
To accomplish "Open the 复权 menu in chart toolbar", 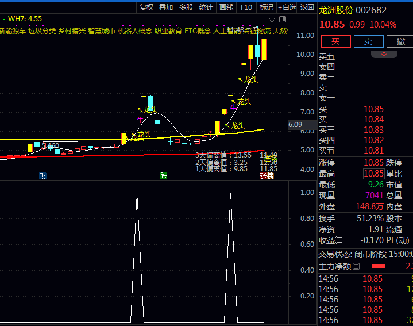I will point(146,7).
